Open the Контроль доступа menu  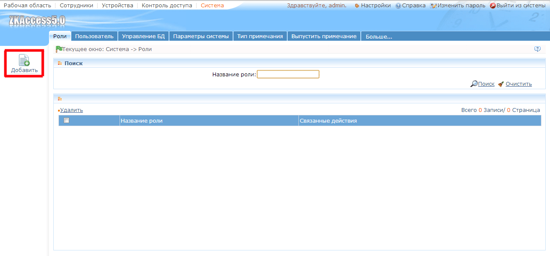click(167, 6)
